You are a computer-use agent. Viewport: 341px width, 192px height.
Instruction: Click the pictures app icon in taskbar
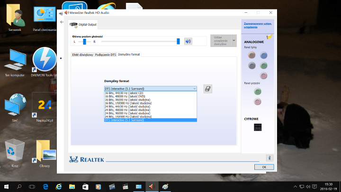click(138, 187)
